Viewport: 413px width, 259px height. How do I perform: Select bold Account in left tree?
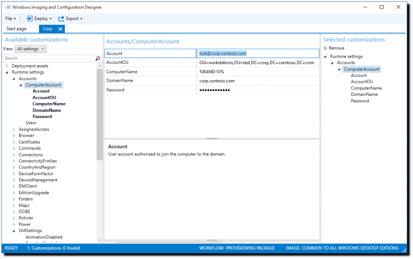41,91
